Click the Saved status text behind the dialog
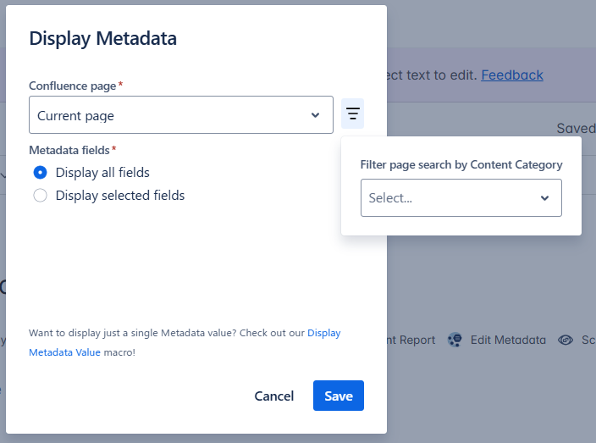 (x=576, y=129)
